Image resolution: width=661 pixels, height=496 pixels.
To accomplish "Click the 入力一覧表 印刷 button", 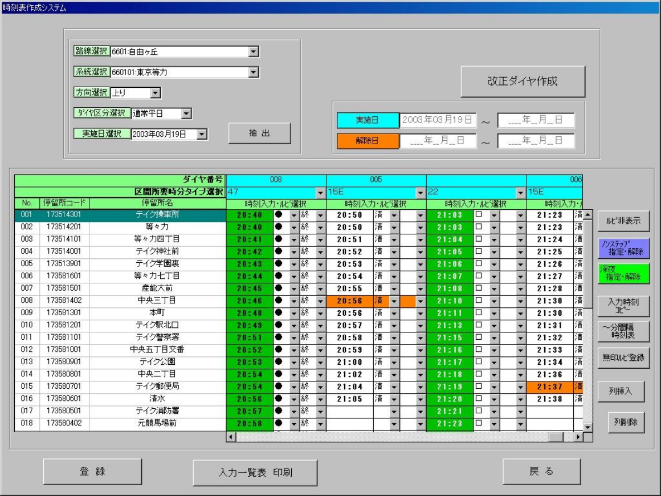I will click(255, 473).
